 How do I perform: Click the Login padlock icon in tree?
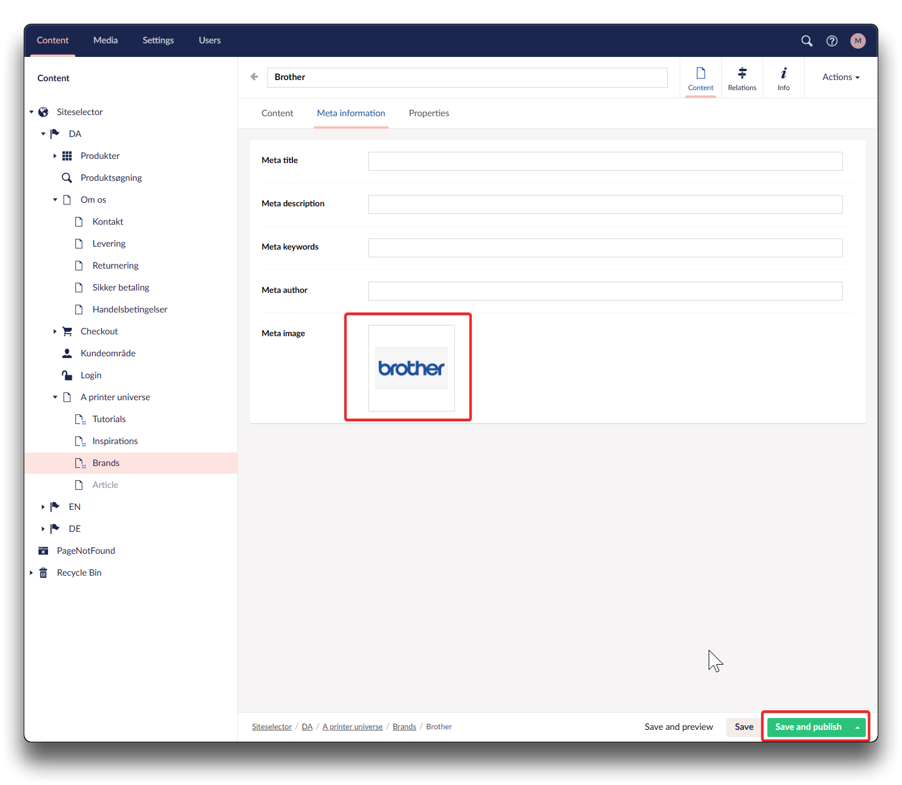[67, 375]
